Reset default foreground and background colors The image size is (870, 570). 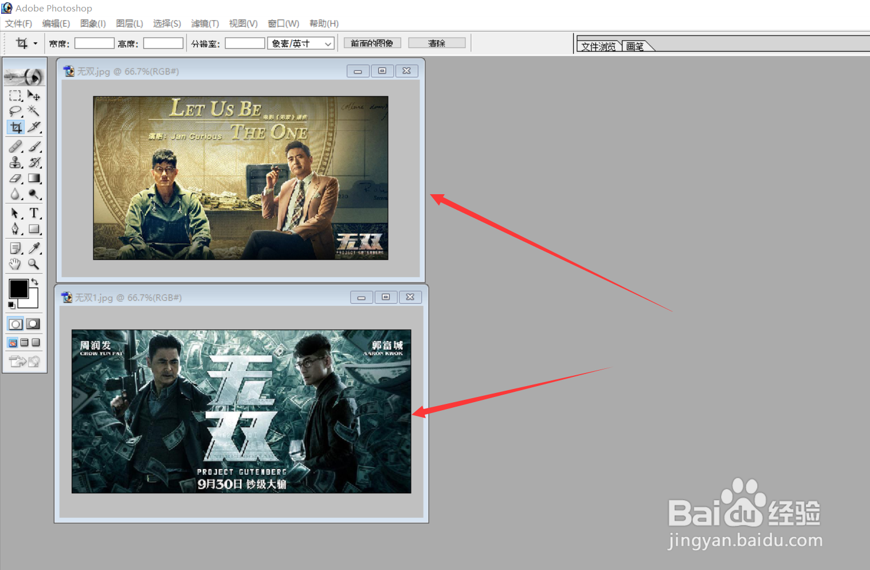[x=11, y=305]
